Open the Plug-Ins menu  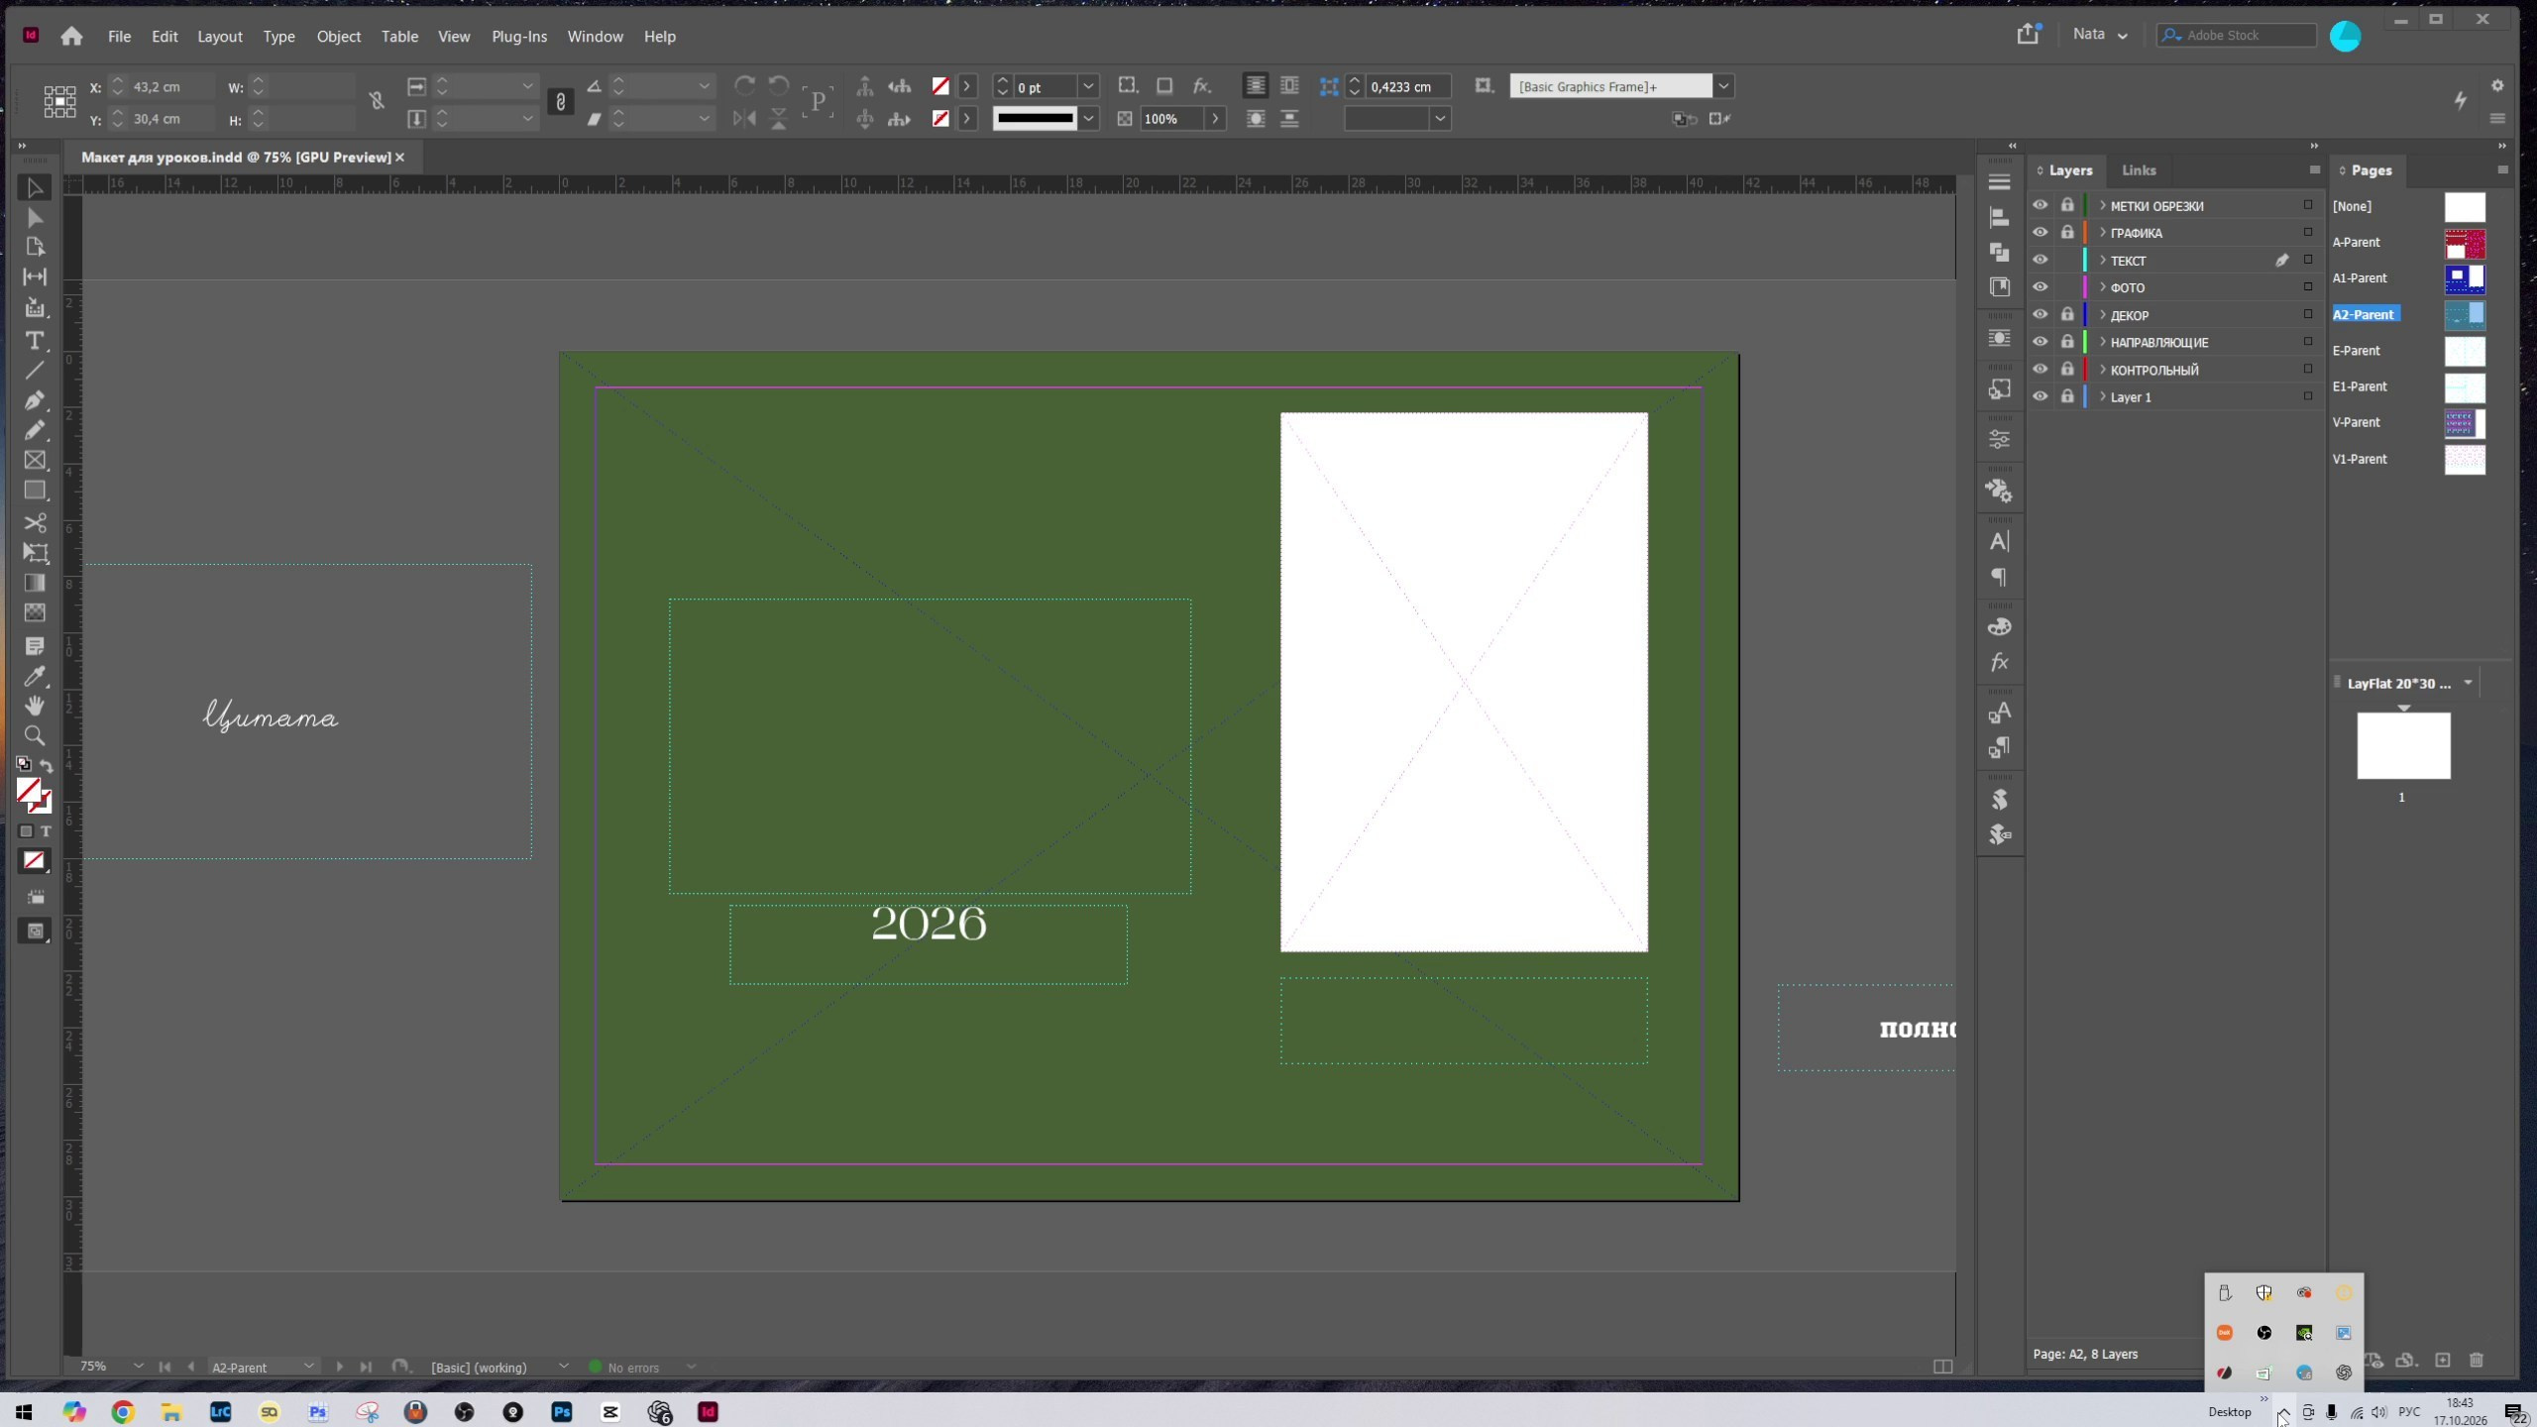point(518,37)
